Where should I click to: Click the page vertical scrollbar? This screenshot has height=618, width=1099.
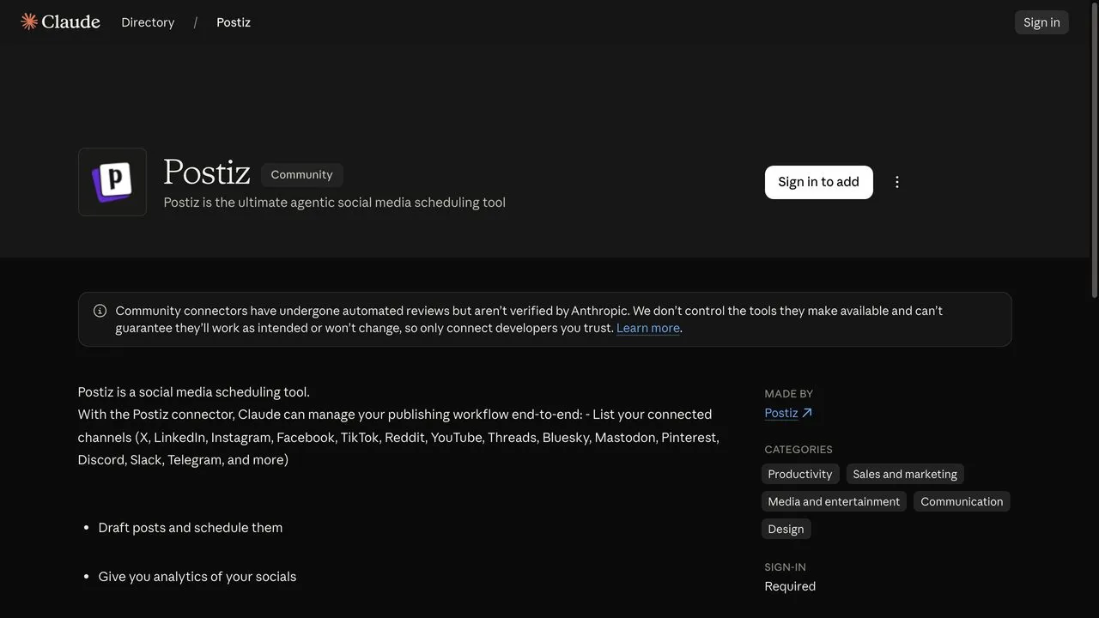tap(1094, 150)
